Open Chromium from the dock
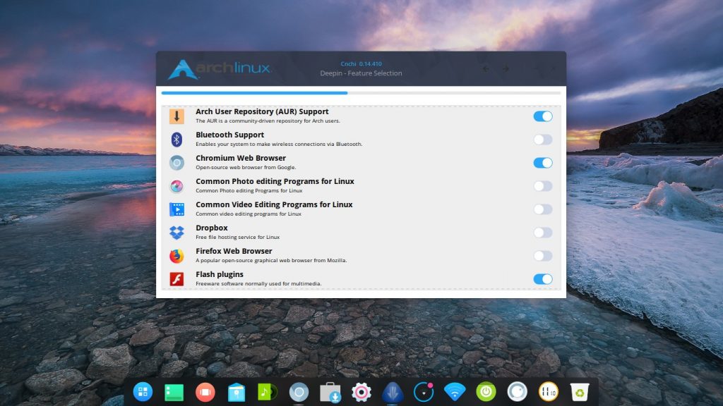The image size is (723, 406). [x=299, y=392]
